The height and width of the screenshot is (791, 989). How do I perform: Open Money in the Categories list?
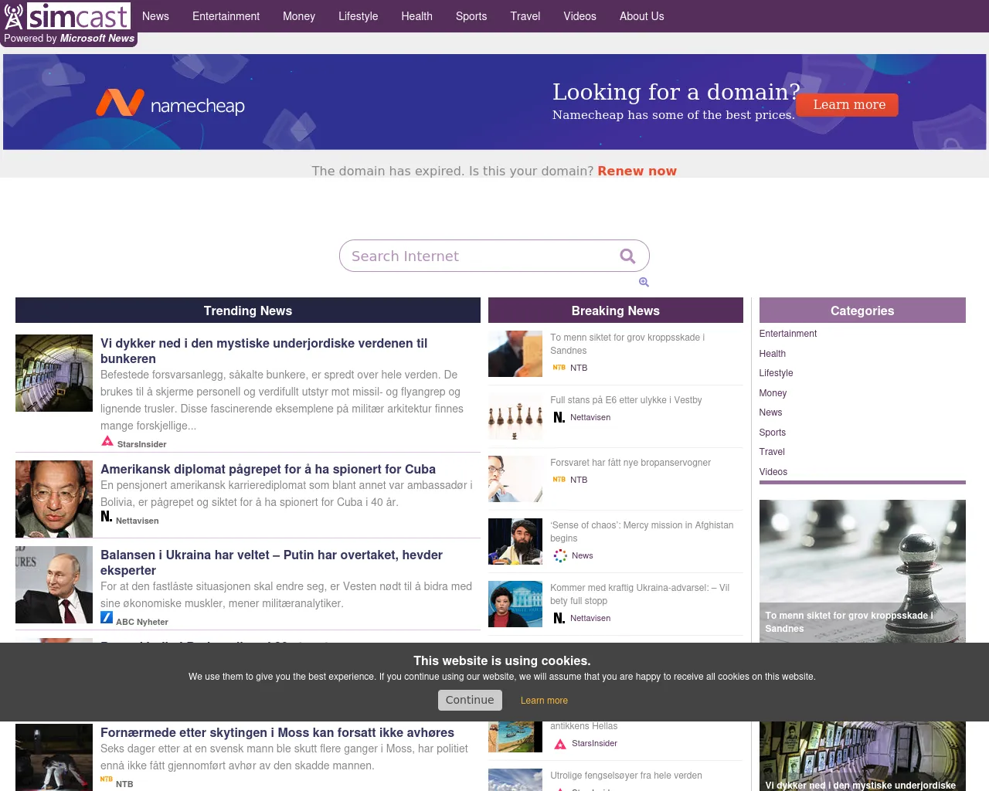click(773, 393)
